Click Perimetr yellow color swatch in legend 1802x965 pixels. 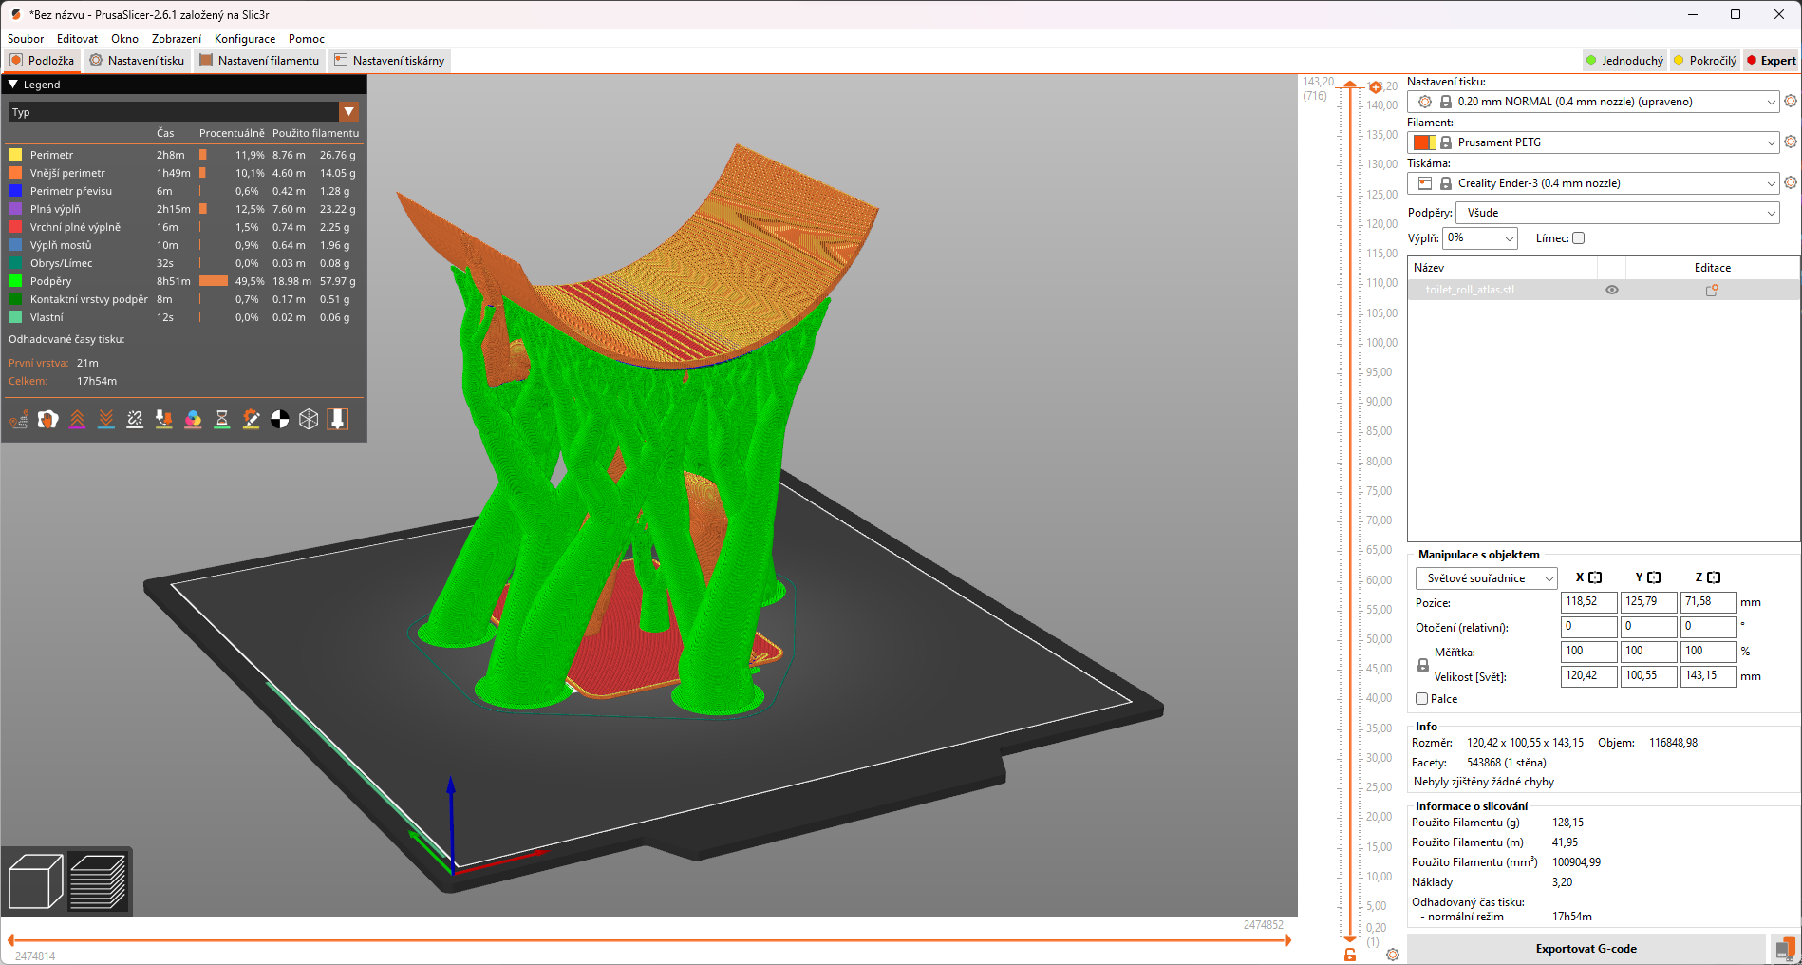[x=15, y=155]
